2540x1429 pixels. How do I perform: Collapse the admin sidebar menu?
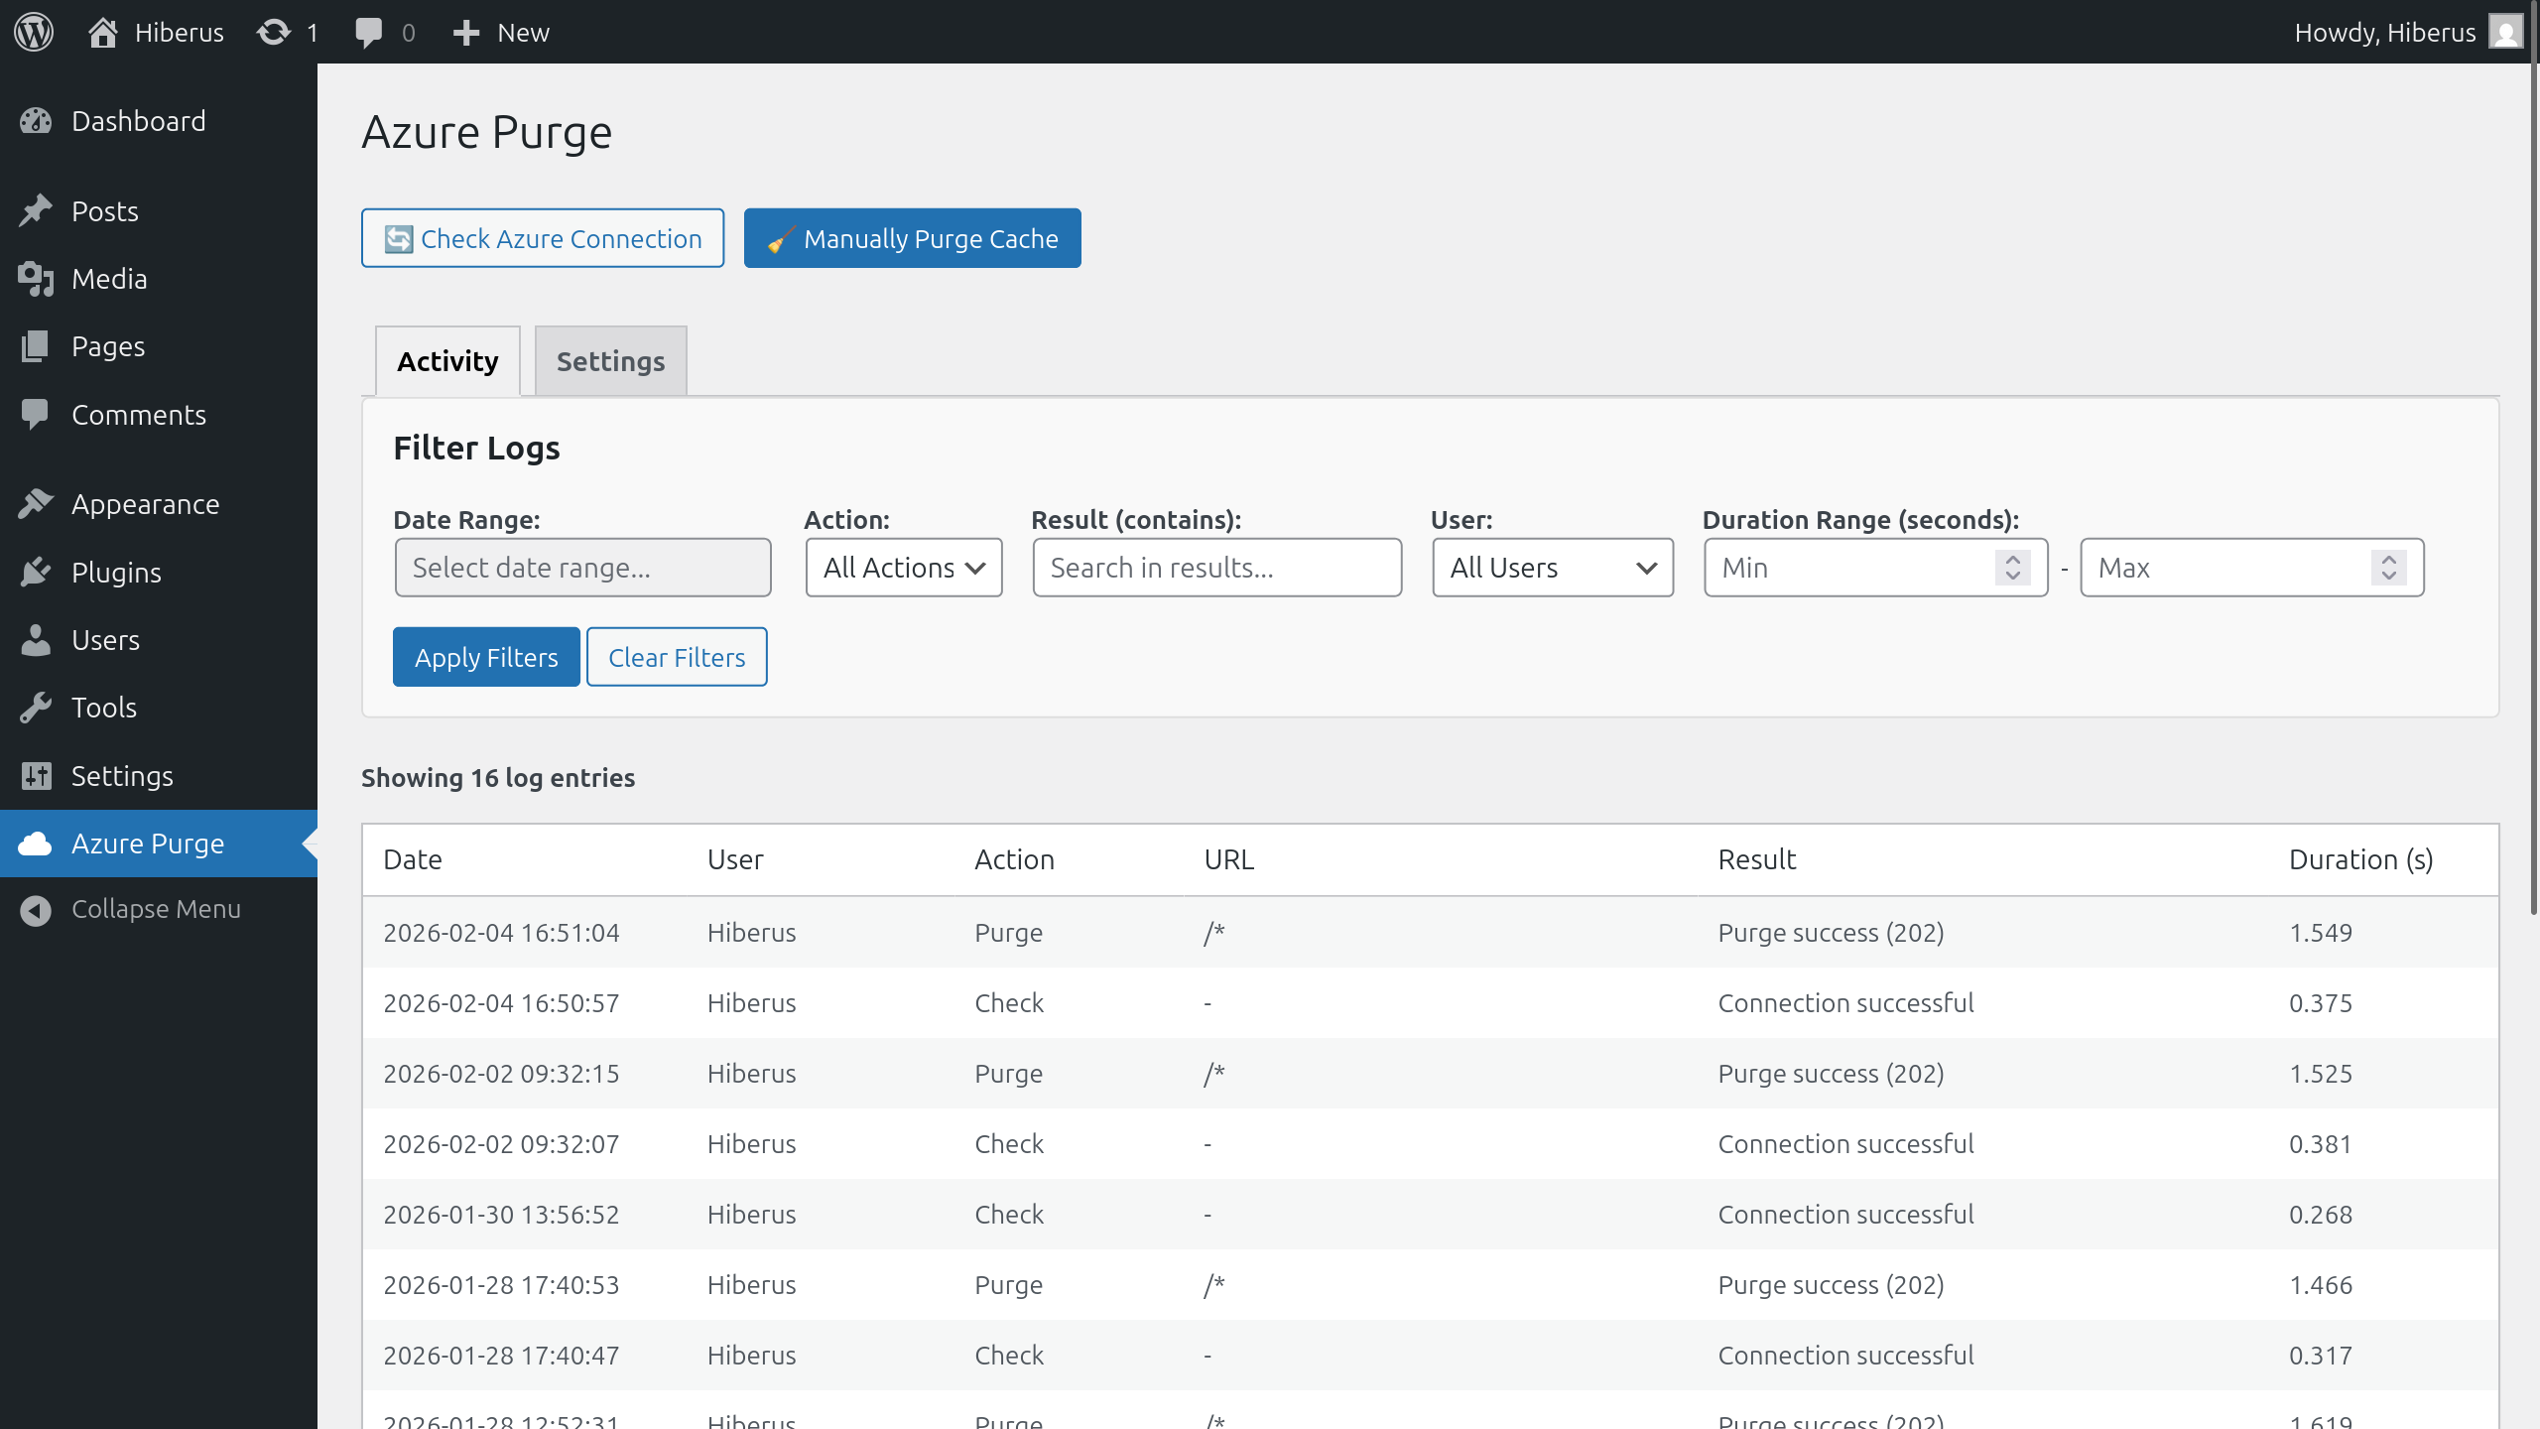tap(156, 909)
